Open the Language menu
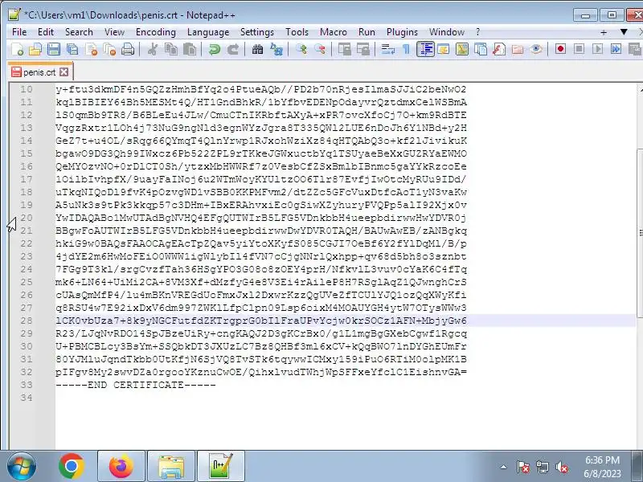Screen dimensions: 643x482 [x=208, y=32]
